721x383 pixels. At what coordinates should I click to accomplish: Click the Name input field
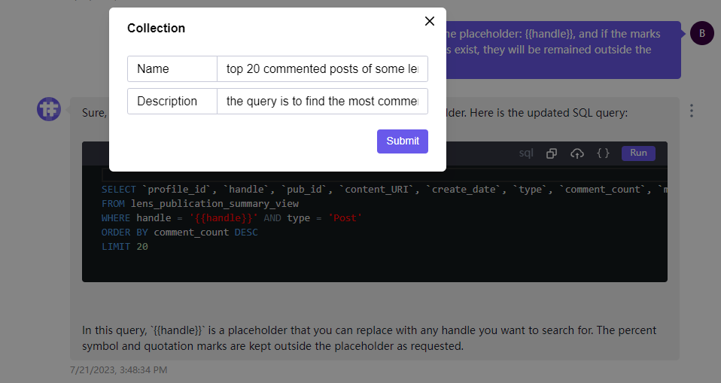tap(322, 68)
